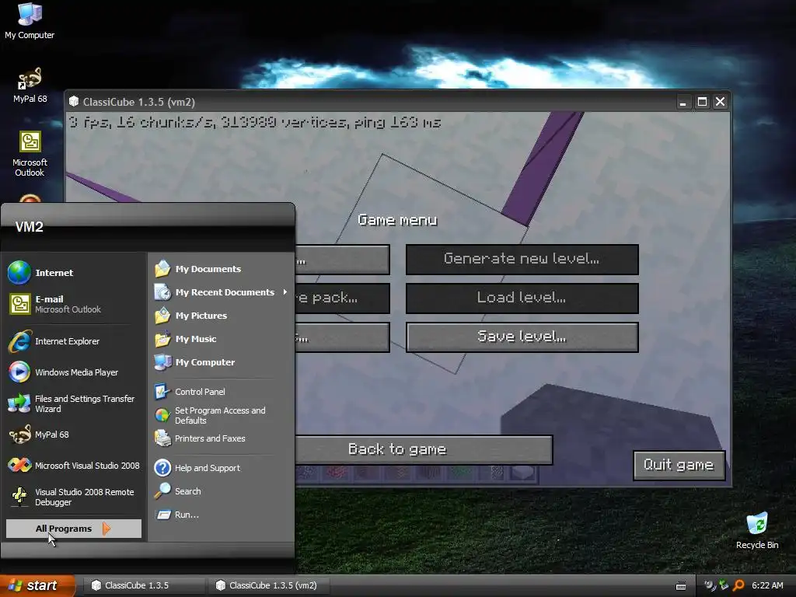Click the clock showing 6:22 AM

point(767,585)
